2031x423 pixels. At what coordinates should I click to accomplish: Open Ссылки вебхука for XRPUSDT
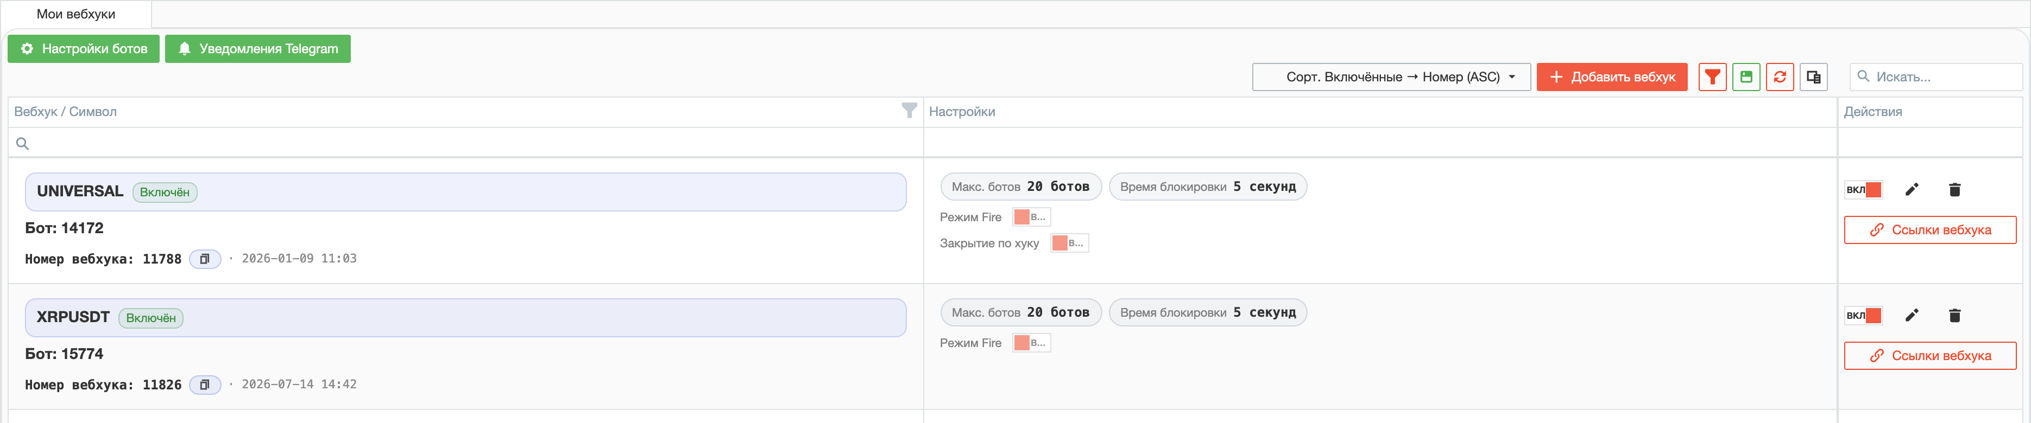(x=1930, y=356)
